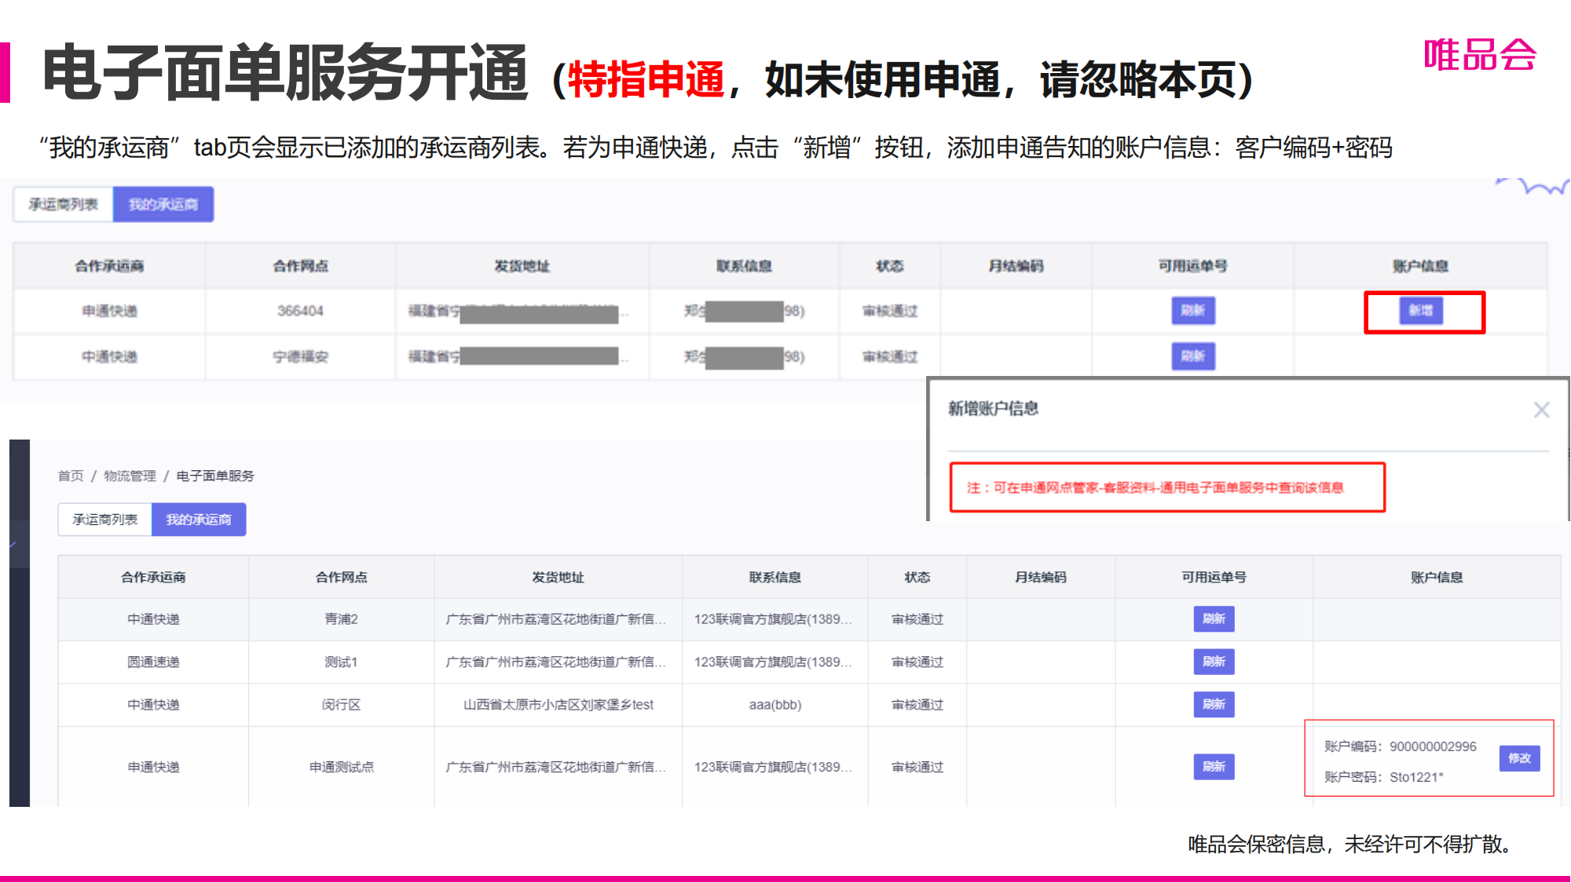The width and height of the screenshot is (1571, 883).
Task: Click 中通快递 in the 宁德福安 row
Action: pos(110,357)
